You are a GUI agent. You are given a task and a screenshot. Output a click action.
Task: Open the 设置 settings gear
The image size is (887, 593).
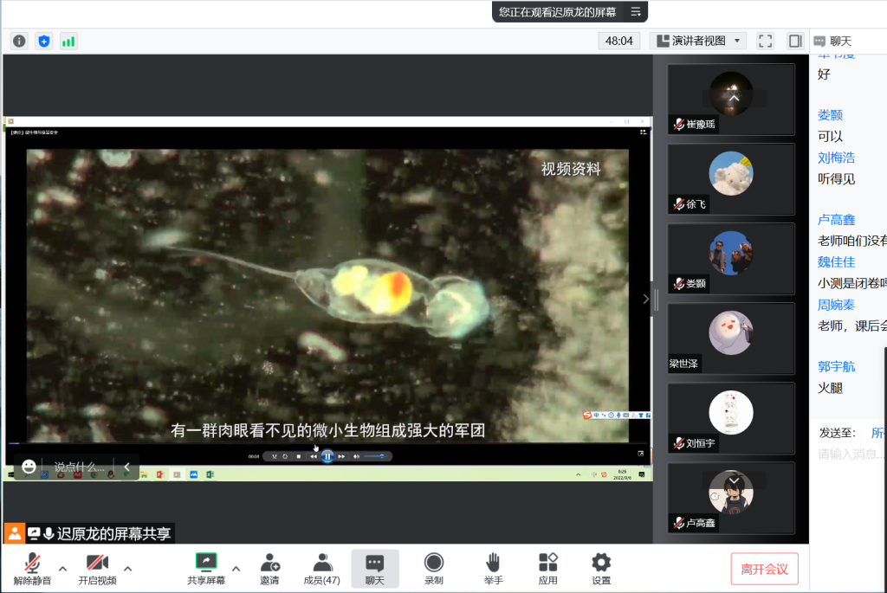coord(600,569)
